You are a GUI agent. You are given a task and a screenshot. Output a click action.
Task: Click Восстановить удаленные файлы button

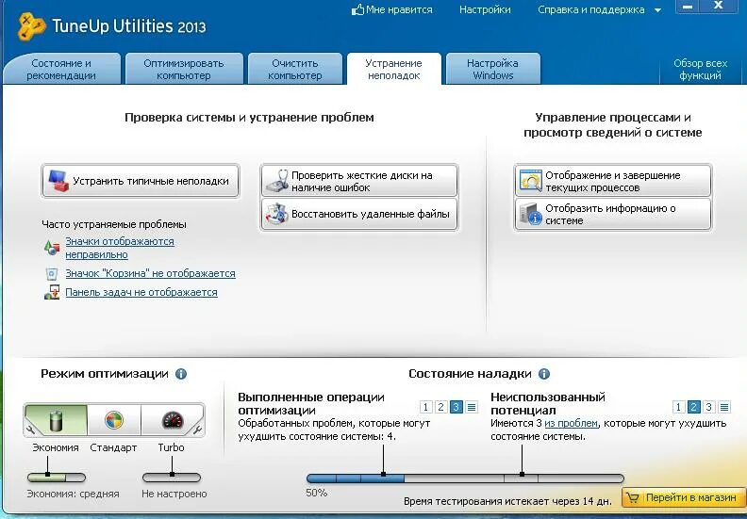click(x=359, y=214)
